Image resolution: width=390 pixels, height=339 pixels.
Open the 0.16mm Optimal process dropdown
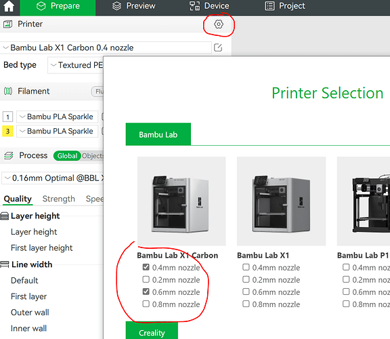pyautogui.click(x=53, y=178)
